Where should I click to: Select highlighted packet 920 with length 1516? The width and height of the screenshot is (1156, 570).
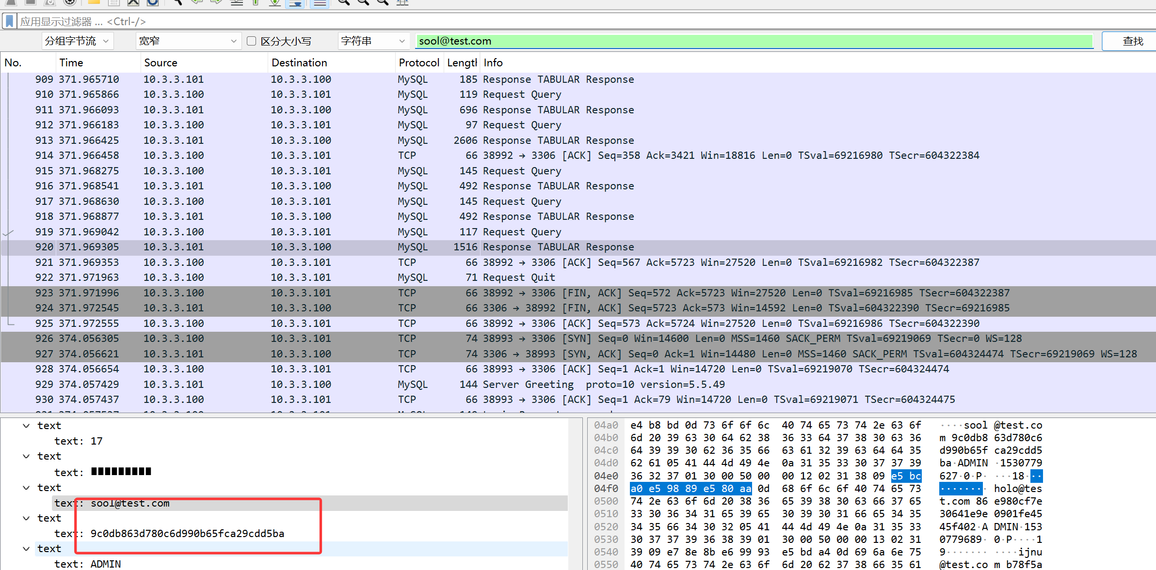[x=578, y=247]
